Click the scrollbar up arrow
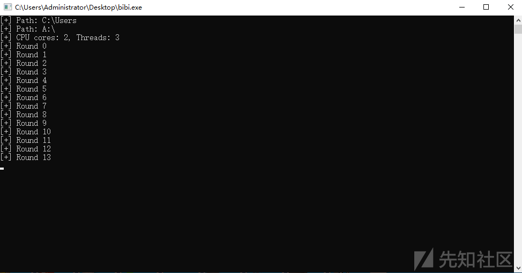This screenshot has height=273, width=522. click(518, 20)
